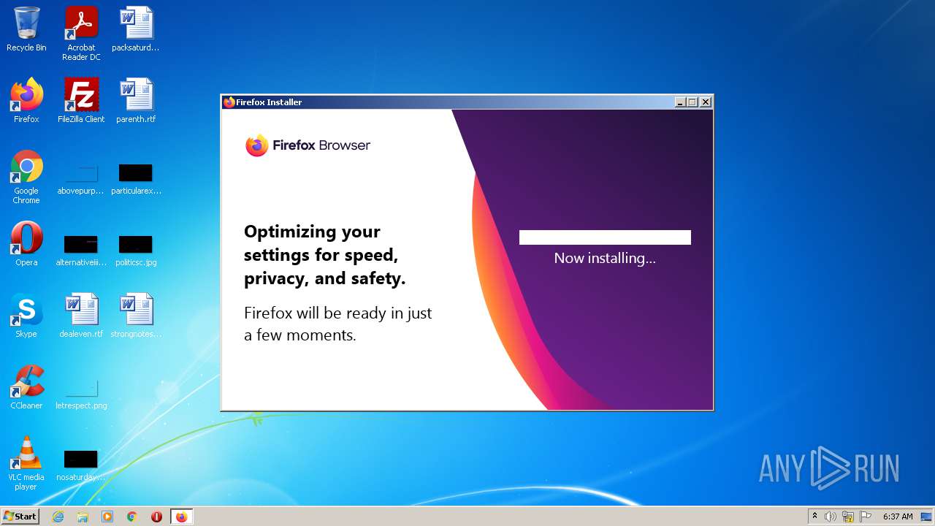
Task: Open the Firefox desktop shortcut
Action: [x=26, y=101]
